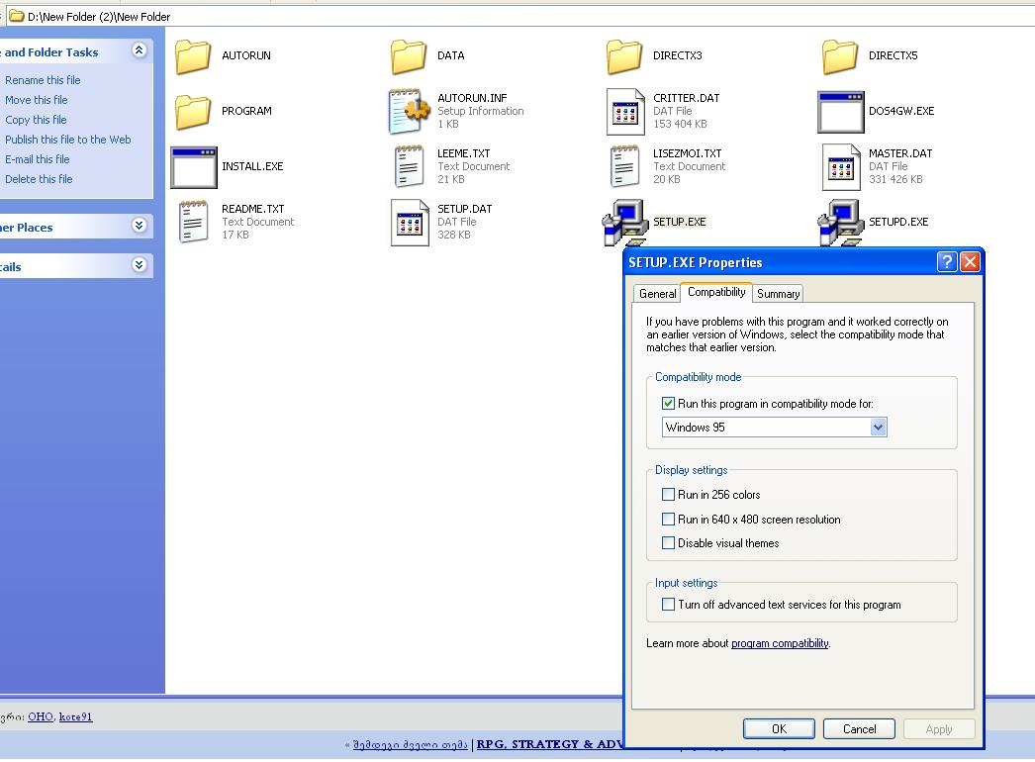Expand the Other Places panel
This screenshot has height=762, width=1035.
139,226
